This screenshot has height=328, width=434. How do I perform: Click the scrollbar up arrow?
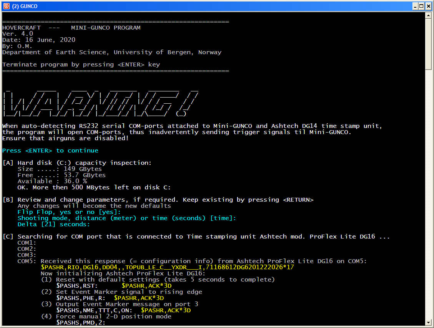428,15
